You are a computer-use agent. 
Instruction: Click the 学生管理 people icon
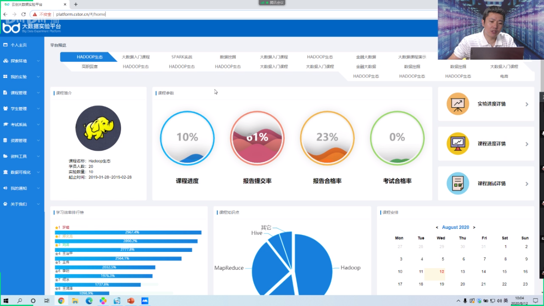point(6,109)
